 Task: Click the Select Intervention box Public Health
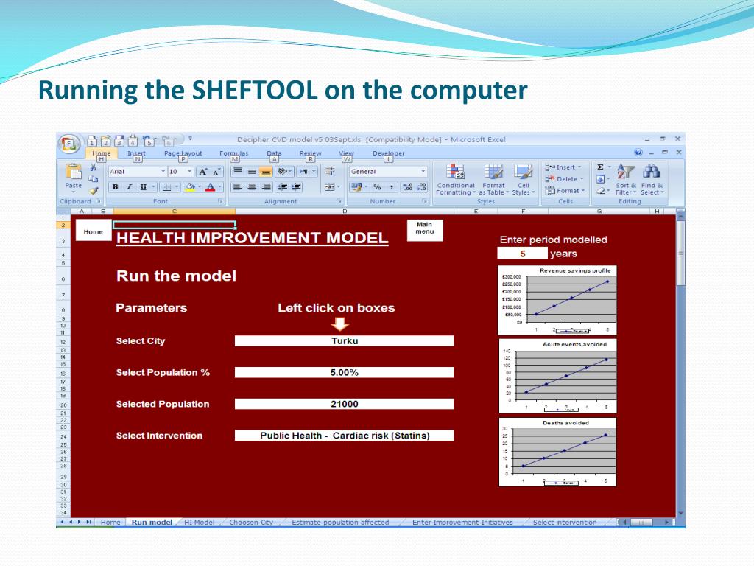(344, 436)
